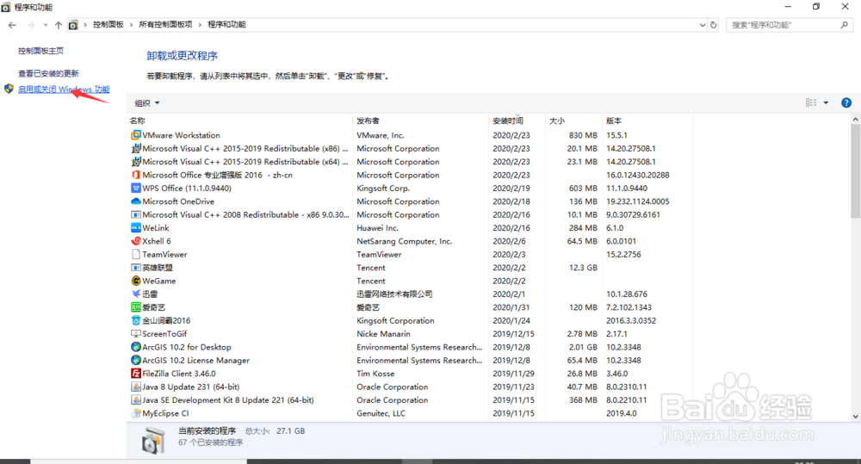Click the ArcGIS 10.2 for Desktop icon
The height and width of the screenshot is (464, 861).
pyautogui.click(x=136, y=346)
